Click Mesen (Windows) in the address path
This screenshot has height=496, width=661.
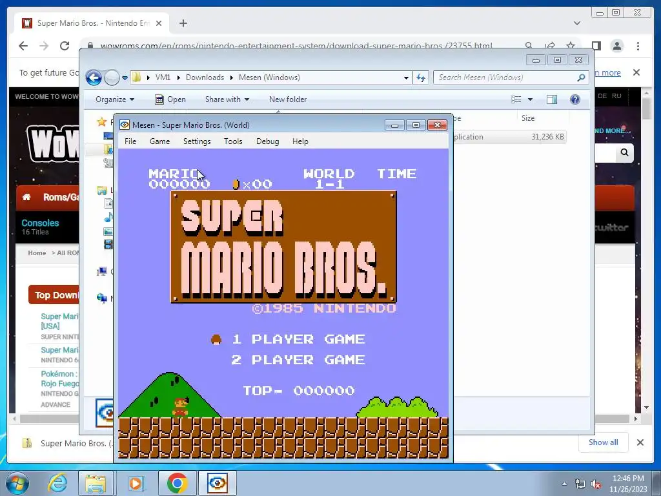[x=269, y=77]
